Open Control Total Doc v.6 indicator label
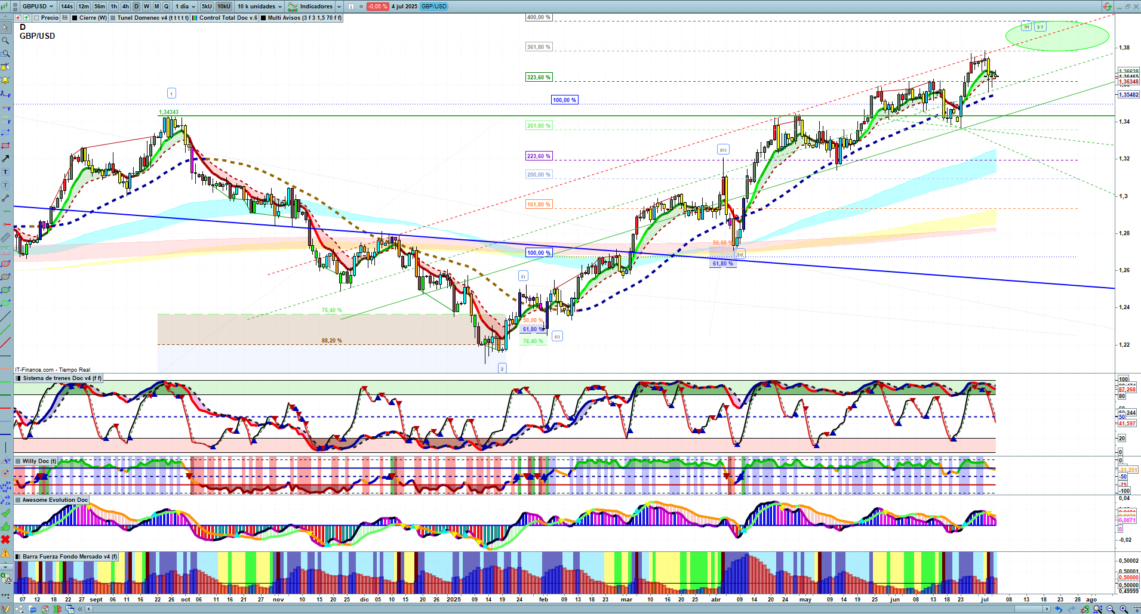The image size is (1141, 614). click(228, 18)
